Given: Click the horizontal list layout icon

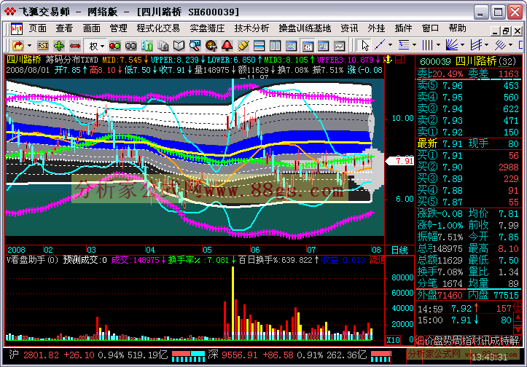Looking at the screenshot, I should (x=259, y=46).
